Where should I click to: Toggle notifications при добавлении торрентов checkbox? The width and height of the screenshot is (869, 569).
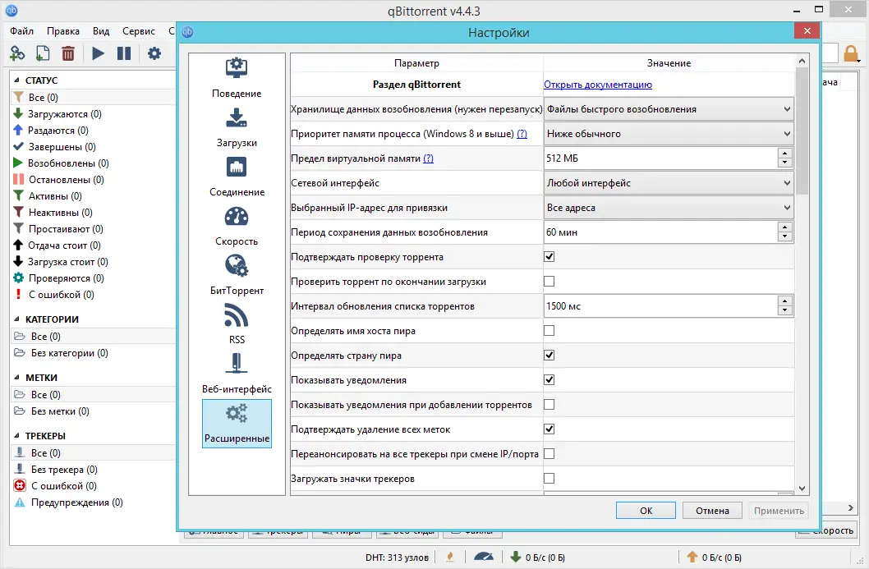point(549,405)
